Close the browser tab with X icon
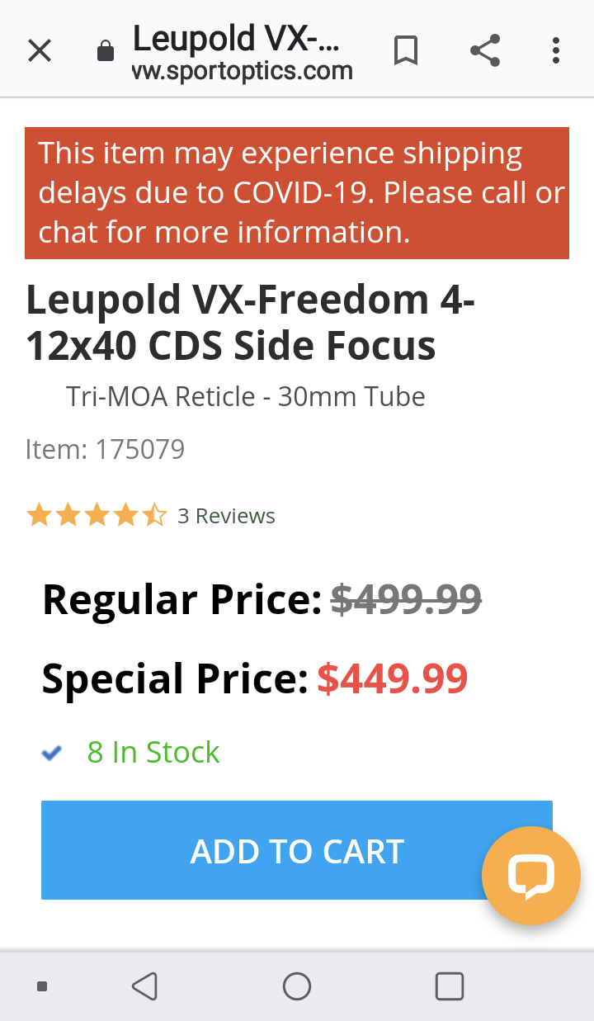Screen dimensions: 594x1021 [x=40, y=51]
